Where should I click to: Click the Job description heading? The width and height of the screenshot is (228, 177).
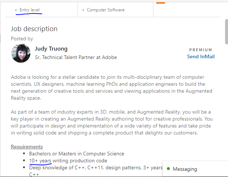[34, 29]
